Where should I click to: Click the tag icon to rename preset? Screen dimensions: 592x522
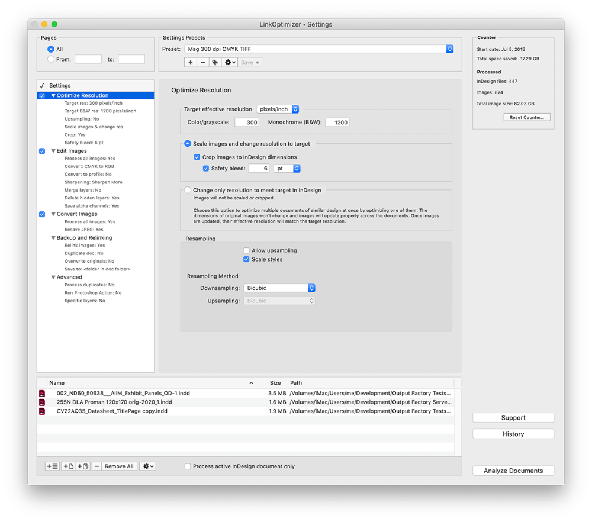point(215,62)
